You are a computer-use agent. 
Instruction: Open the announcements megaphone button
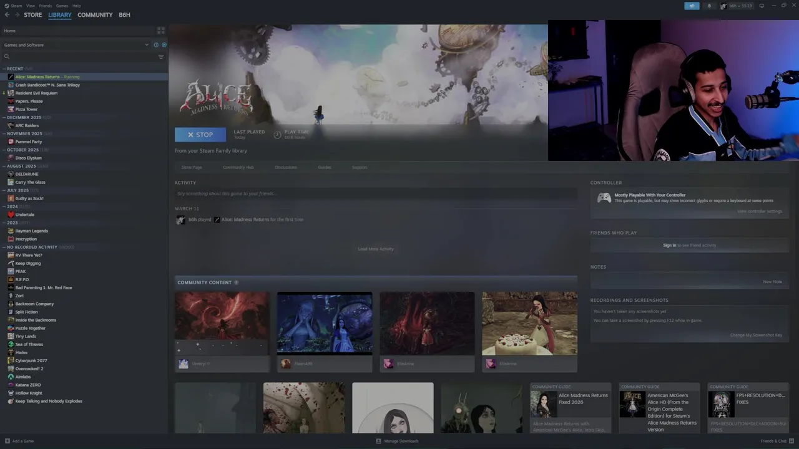[x=692, y=6]
